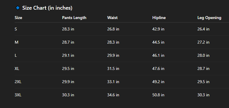Click the 26.4 in leg opening cell
The height and width of the screenshot is (108, 229).
[203, 29]
